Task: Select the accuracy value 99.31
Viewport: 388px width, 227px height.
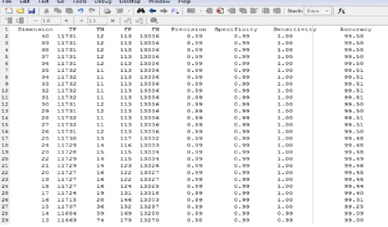Action: (354, 200)
